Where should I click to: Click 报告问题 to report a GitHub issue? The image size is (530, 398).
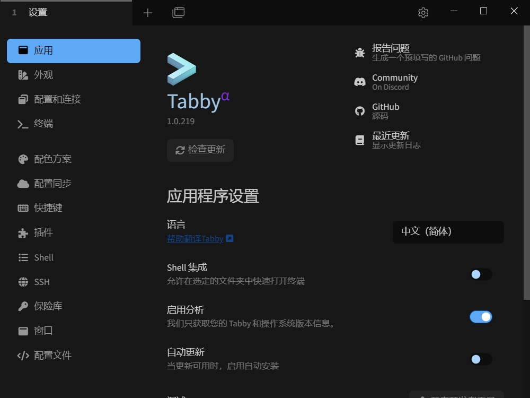[x=418, y=53]
